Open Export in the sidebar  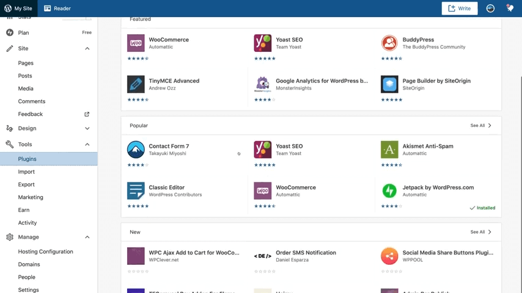(26, 184)
